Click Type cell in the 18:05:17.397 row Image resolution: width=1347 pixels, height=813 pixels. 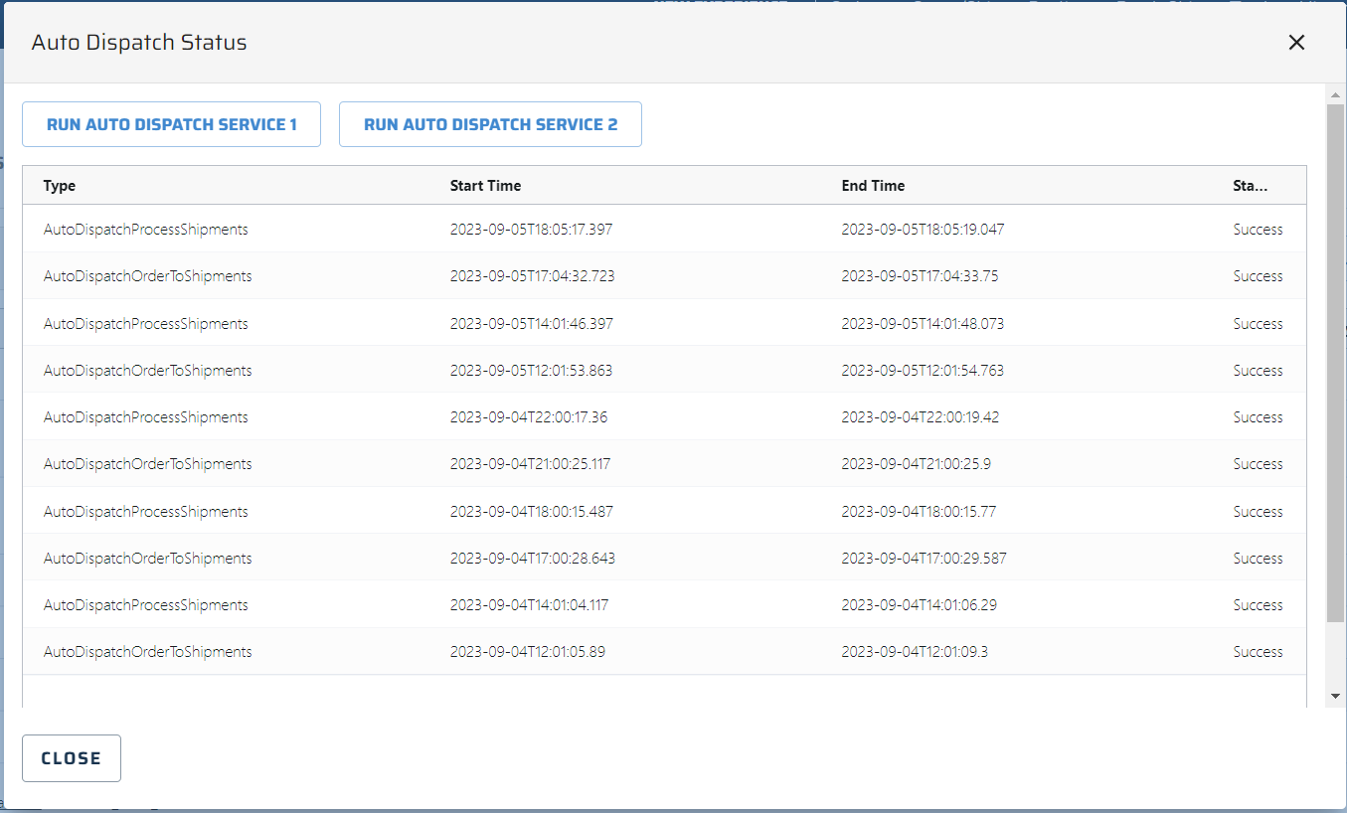click(146, 230)
